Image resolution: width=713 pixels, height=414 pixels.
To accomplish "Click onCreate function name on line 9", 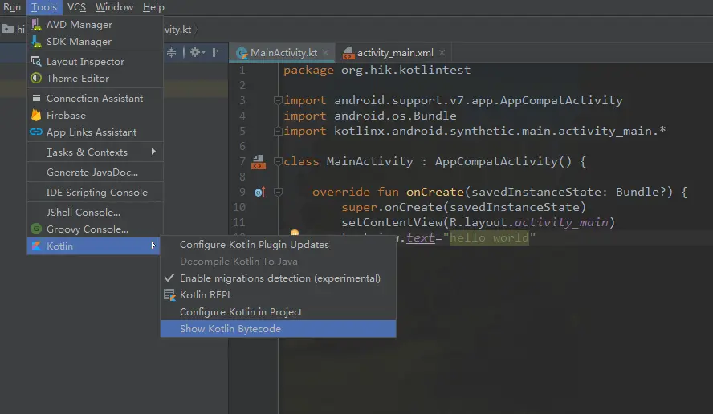I will [x=434, y=192].
